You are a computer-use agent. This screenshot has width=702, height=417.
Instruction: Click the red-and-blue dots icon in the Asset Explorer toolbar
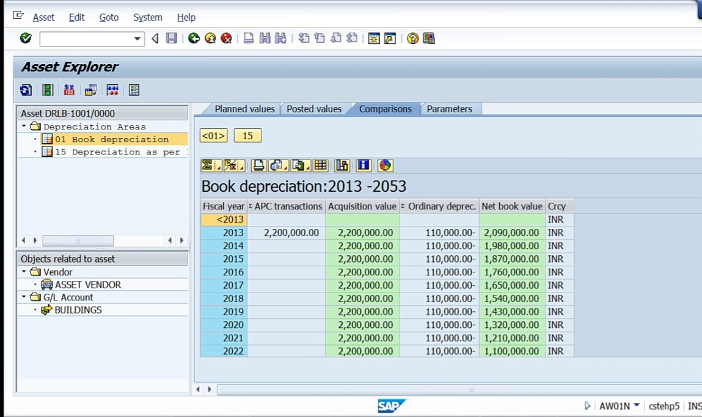[x=112, y=90]
